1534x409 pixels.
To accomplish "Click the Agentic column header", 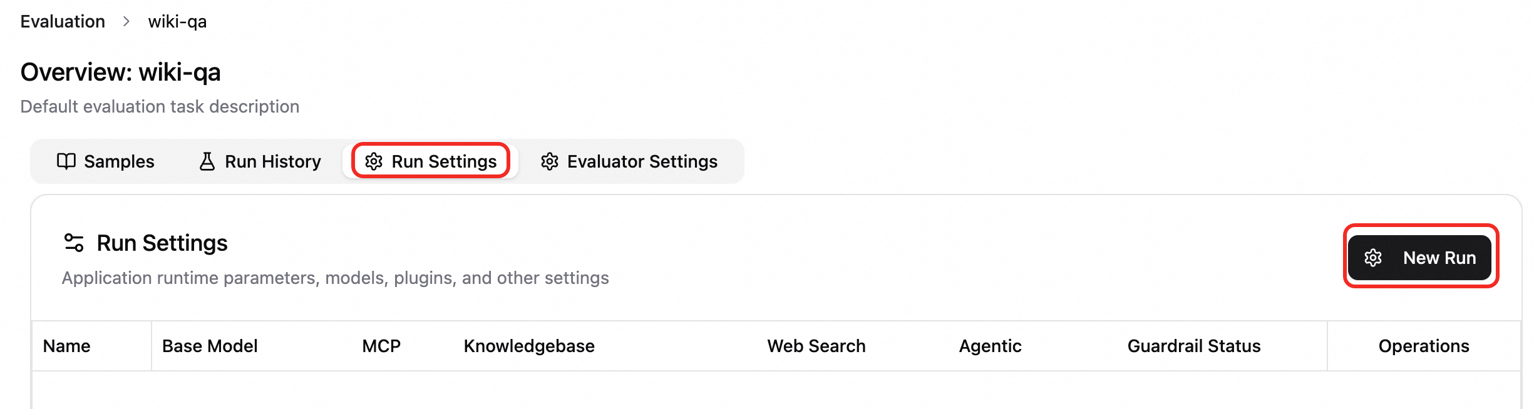I will 990,346.
